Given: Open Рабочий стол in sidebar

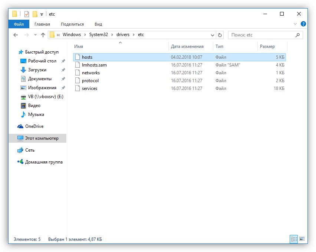Looking at the screenshot, I should point(42,61).
